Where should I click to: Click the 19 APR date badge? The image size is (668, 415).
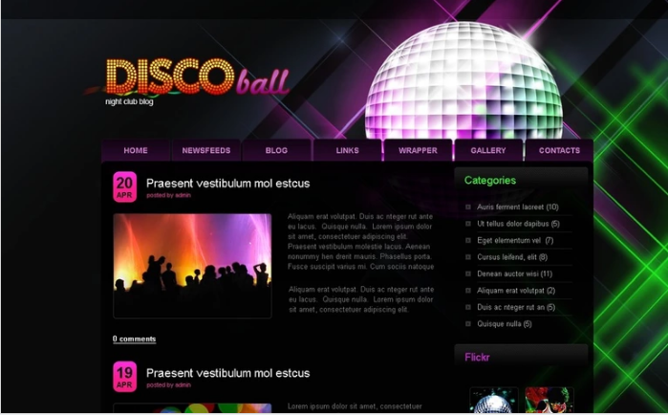click(125, 377)
